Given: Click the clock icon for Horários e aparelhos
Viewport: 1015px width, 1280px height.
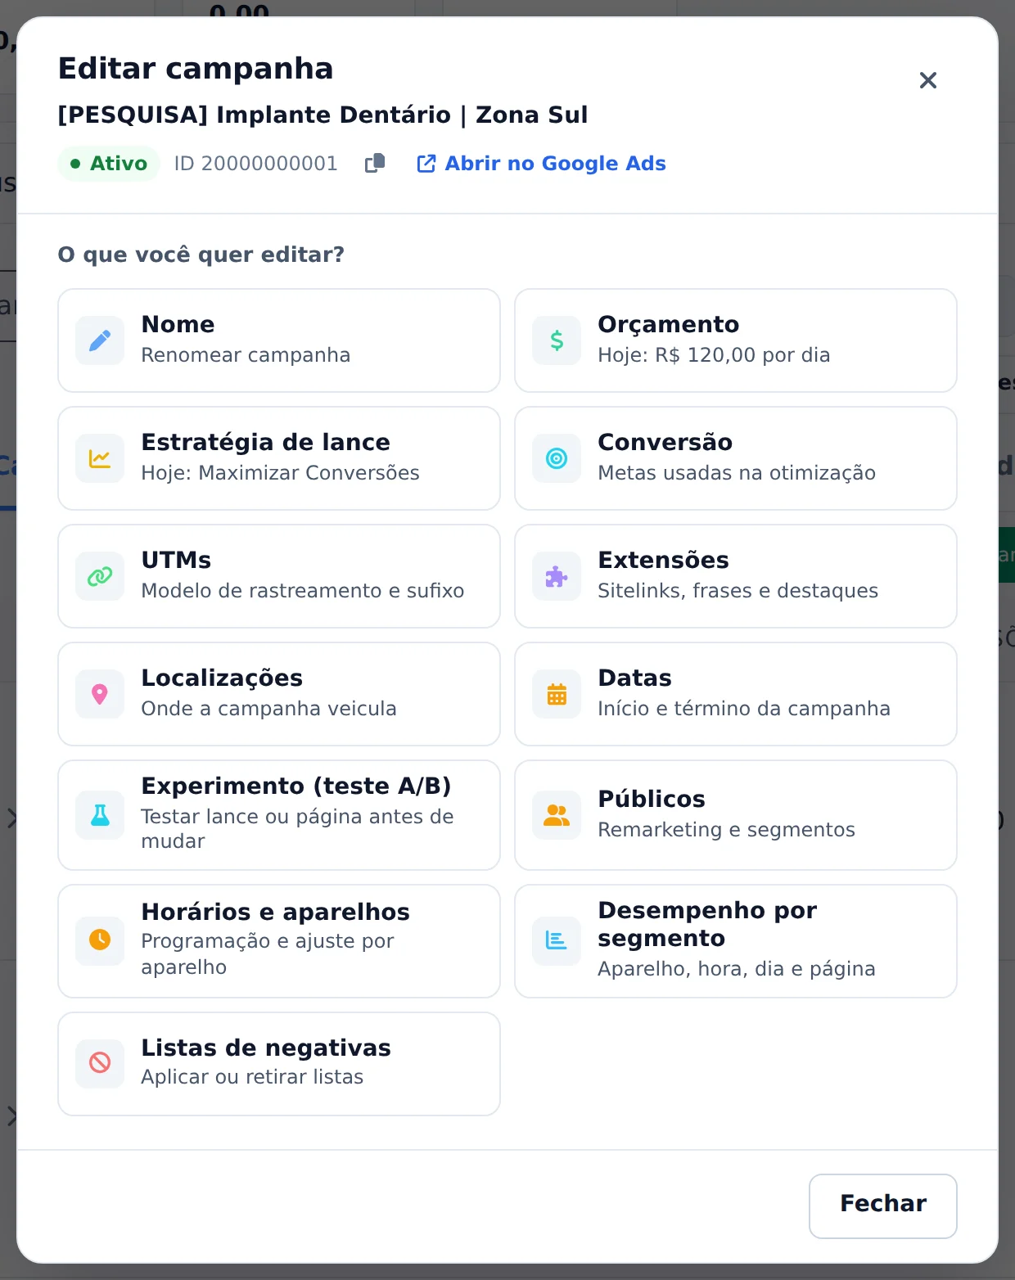Looking at the screenshot, I should pos(100,940).
